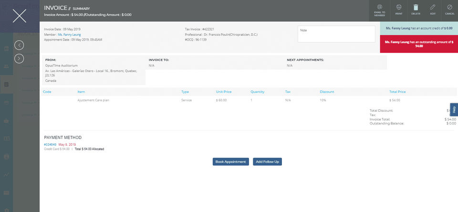Screen dimensions: 458x212
Task: Delete the invoice with the trash icon
Action: pos(416,10)
